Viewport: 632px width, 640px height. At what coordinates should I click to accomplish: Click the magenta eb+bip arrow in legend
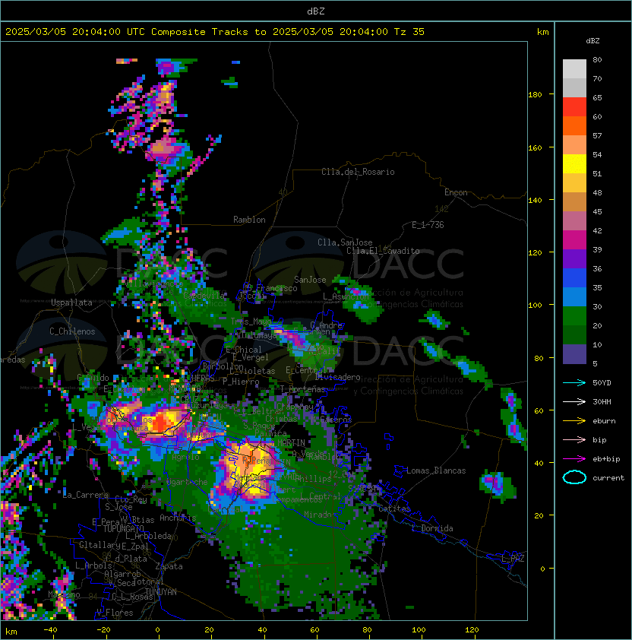tap(574, 459)
